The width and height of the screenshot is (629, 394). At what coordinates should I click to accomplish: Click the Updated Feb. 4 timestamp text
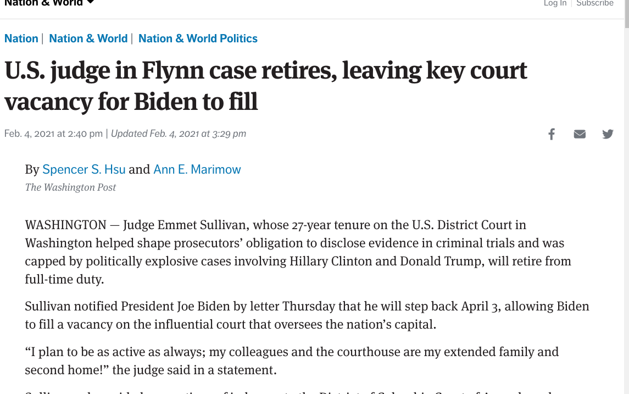(x=179, y=134)
